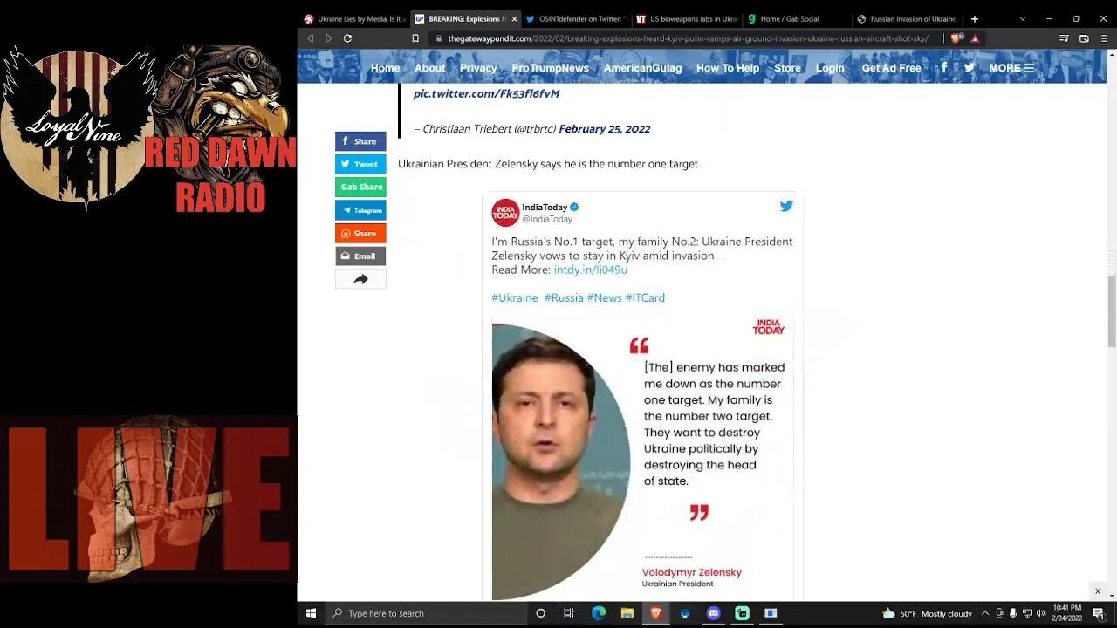Go forward with the browser forward arrow

coord(328,38)
